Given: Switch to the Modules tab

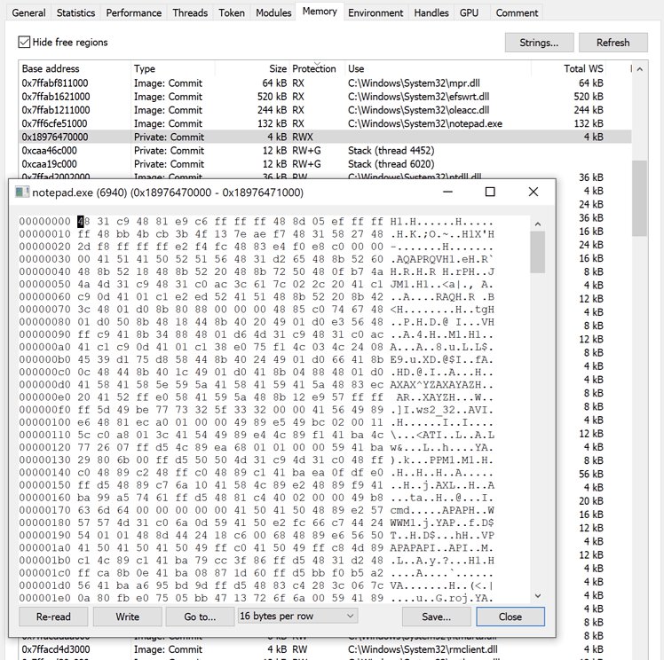Looking at the screenshot, I should click(x=273, y=12).
